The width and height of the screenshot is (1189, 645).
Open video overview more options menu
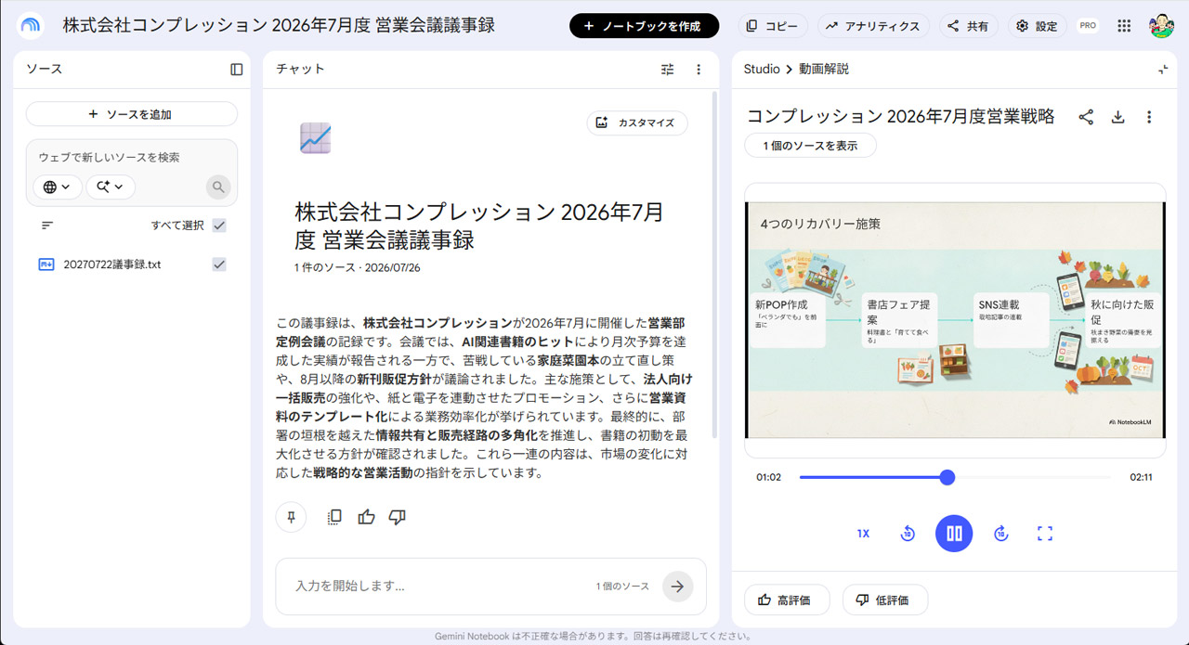click(1149, 117)
